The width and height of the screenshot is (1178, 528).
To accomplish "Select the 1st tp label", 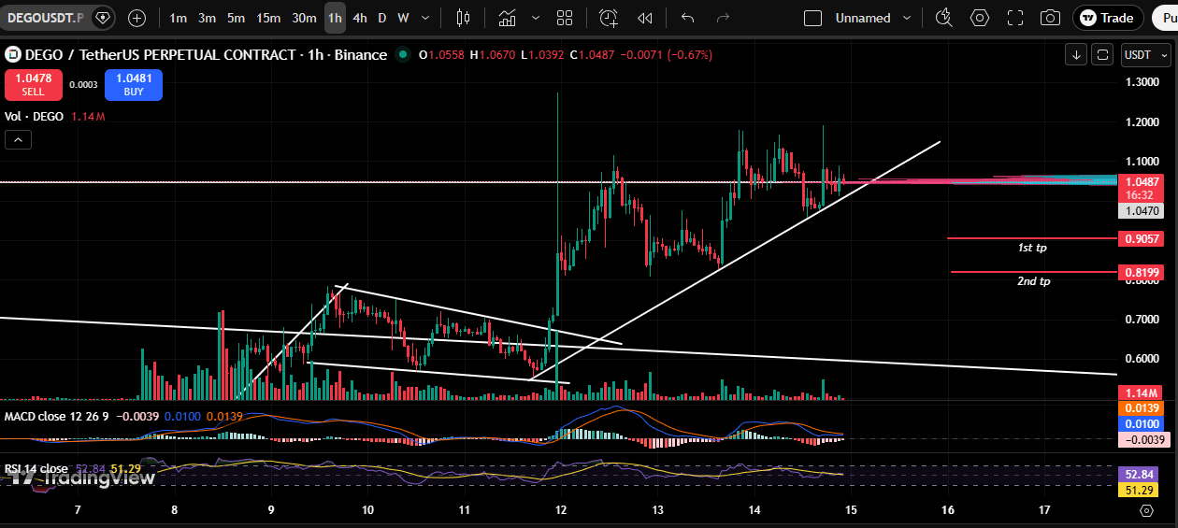I will (1032, 248).
